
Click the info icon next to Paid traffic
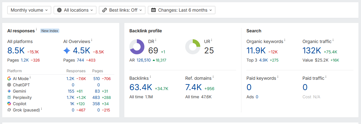pyautogui.click(x=326, y=77)
